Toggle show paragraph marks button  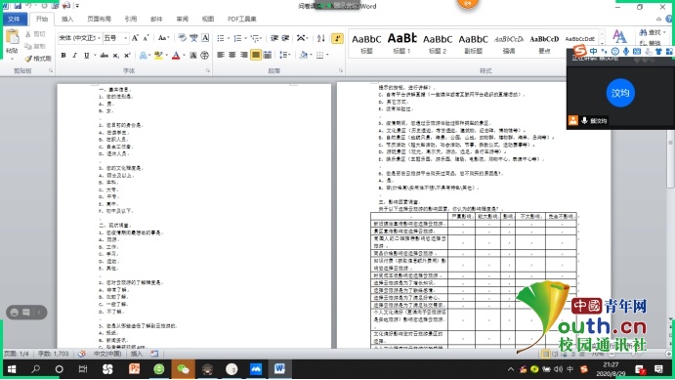pyautogui.click(x=337, y=38)
